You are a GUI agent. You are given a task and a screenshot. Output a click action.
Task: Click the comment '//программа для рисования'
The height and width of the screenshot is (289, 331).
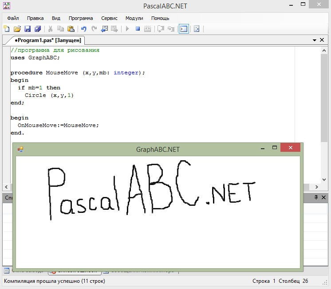tap(55, 50)
